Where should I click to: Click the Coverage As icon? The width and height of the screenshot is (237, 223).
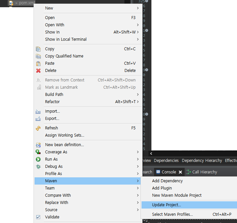(x=38, y=152)
